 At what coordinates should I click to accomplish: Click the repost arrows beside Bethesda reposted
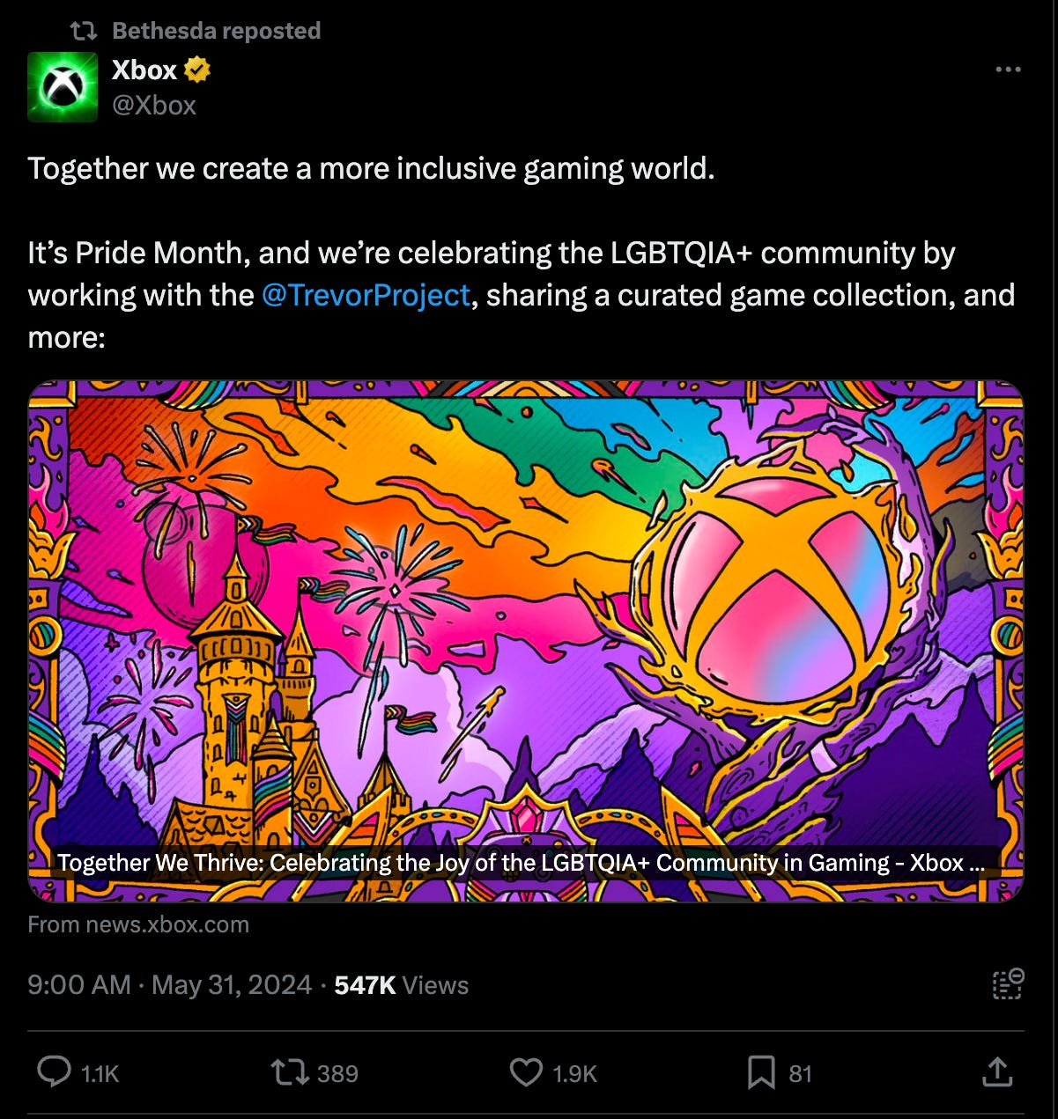(84, 31)
